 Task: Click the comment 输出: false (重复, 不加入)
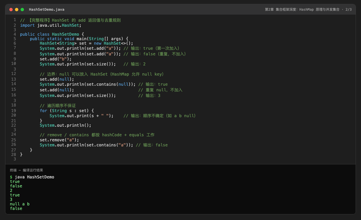tap(155, 54)
